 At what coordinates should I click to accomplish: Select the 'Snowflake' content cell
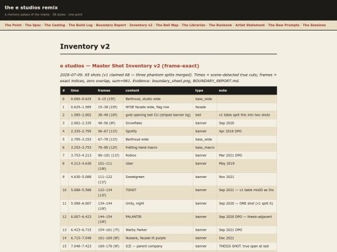(x=158, y=123)
